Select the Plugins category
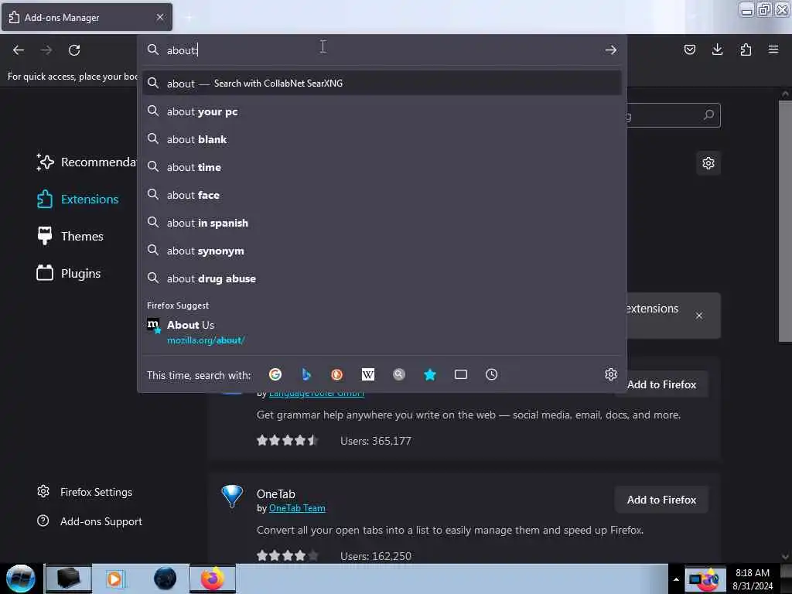The width and height of the screenshot is (792, 594). tap(69, 273)
